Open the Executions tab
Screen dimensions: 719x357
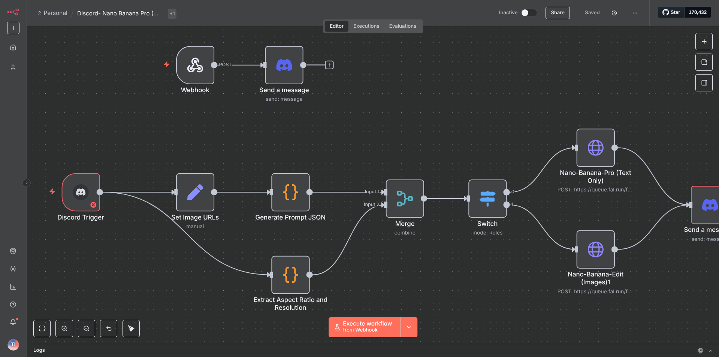(366, 26)
